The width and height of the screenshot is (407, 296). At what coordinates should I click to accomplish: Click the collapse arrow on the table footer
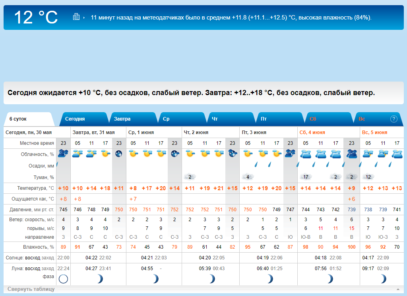click(x=398, y=289)
